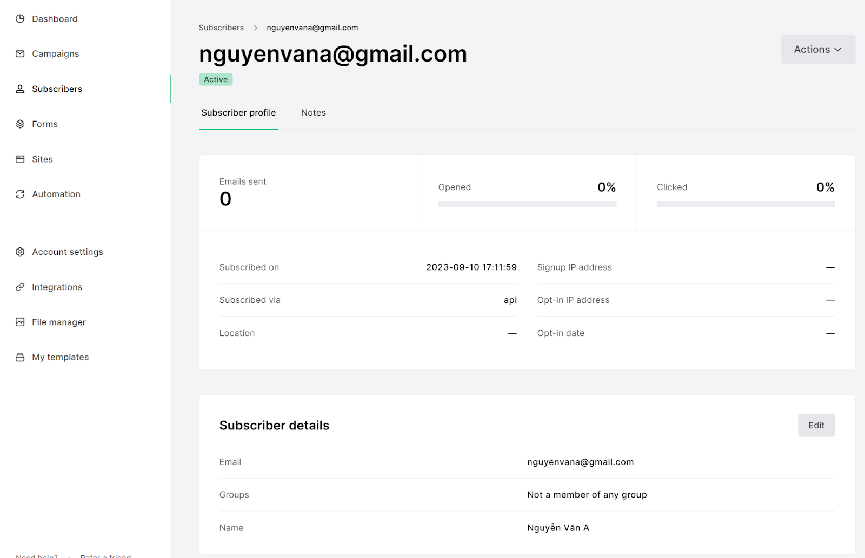Edit the subscriber details
Viewport: 865px width, 558px height.
pyautogui.click(x=816, y=426)
